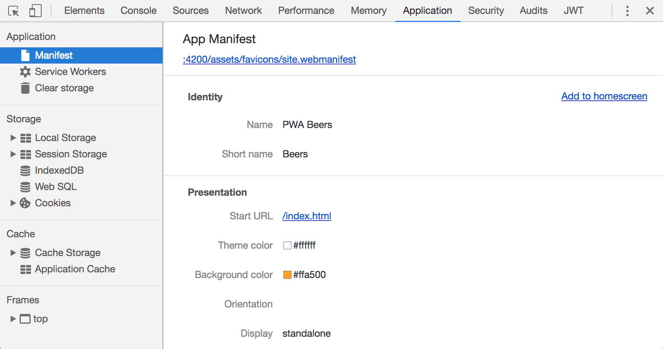The width and height of the screenshot is (663, 349).
Task: Click the Service Workers gear icon
Action: pyautogui.click(x=25, y=72)
